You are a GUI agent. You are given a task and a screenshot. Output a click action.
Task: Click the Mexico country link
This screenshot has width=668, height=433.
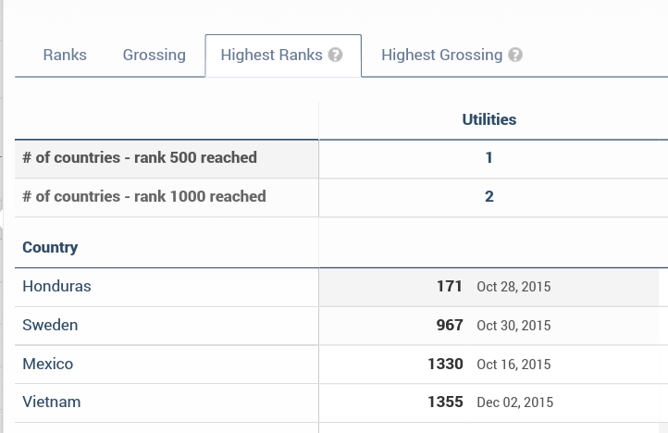47,365
